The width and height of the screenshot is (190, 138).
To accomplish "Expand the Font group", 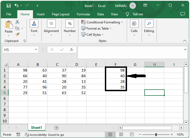I will point(34,28).
